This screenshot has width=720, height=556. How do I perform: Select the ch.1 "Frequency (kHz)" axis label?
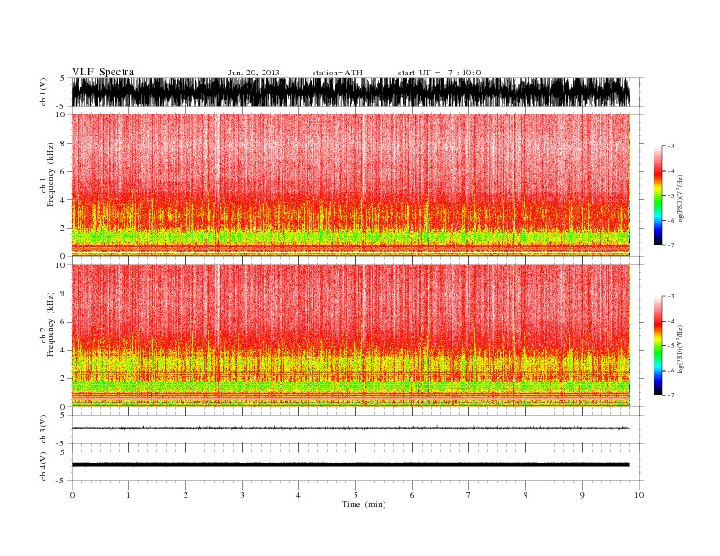click(50, 174)
